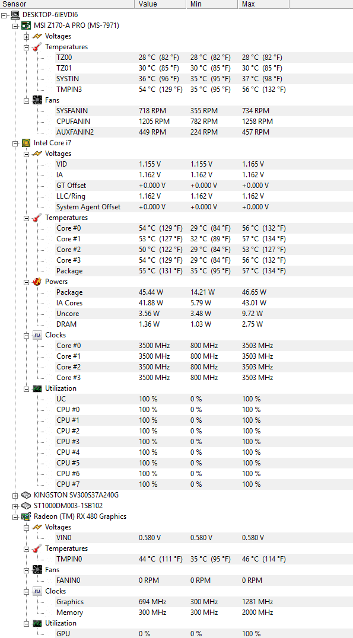This screenshot has height=638, width=353.
Task: Click the MSI Z170-A PRO motherboard icon
Action: (27, 25)
